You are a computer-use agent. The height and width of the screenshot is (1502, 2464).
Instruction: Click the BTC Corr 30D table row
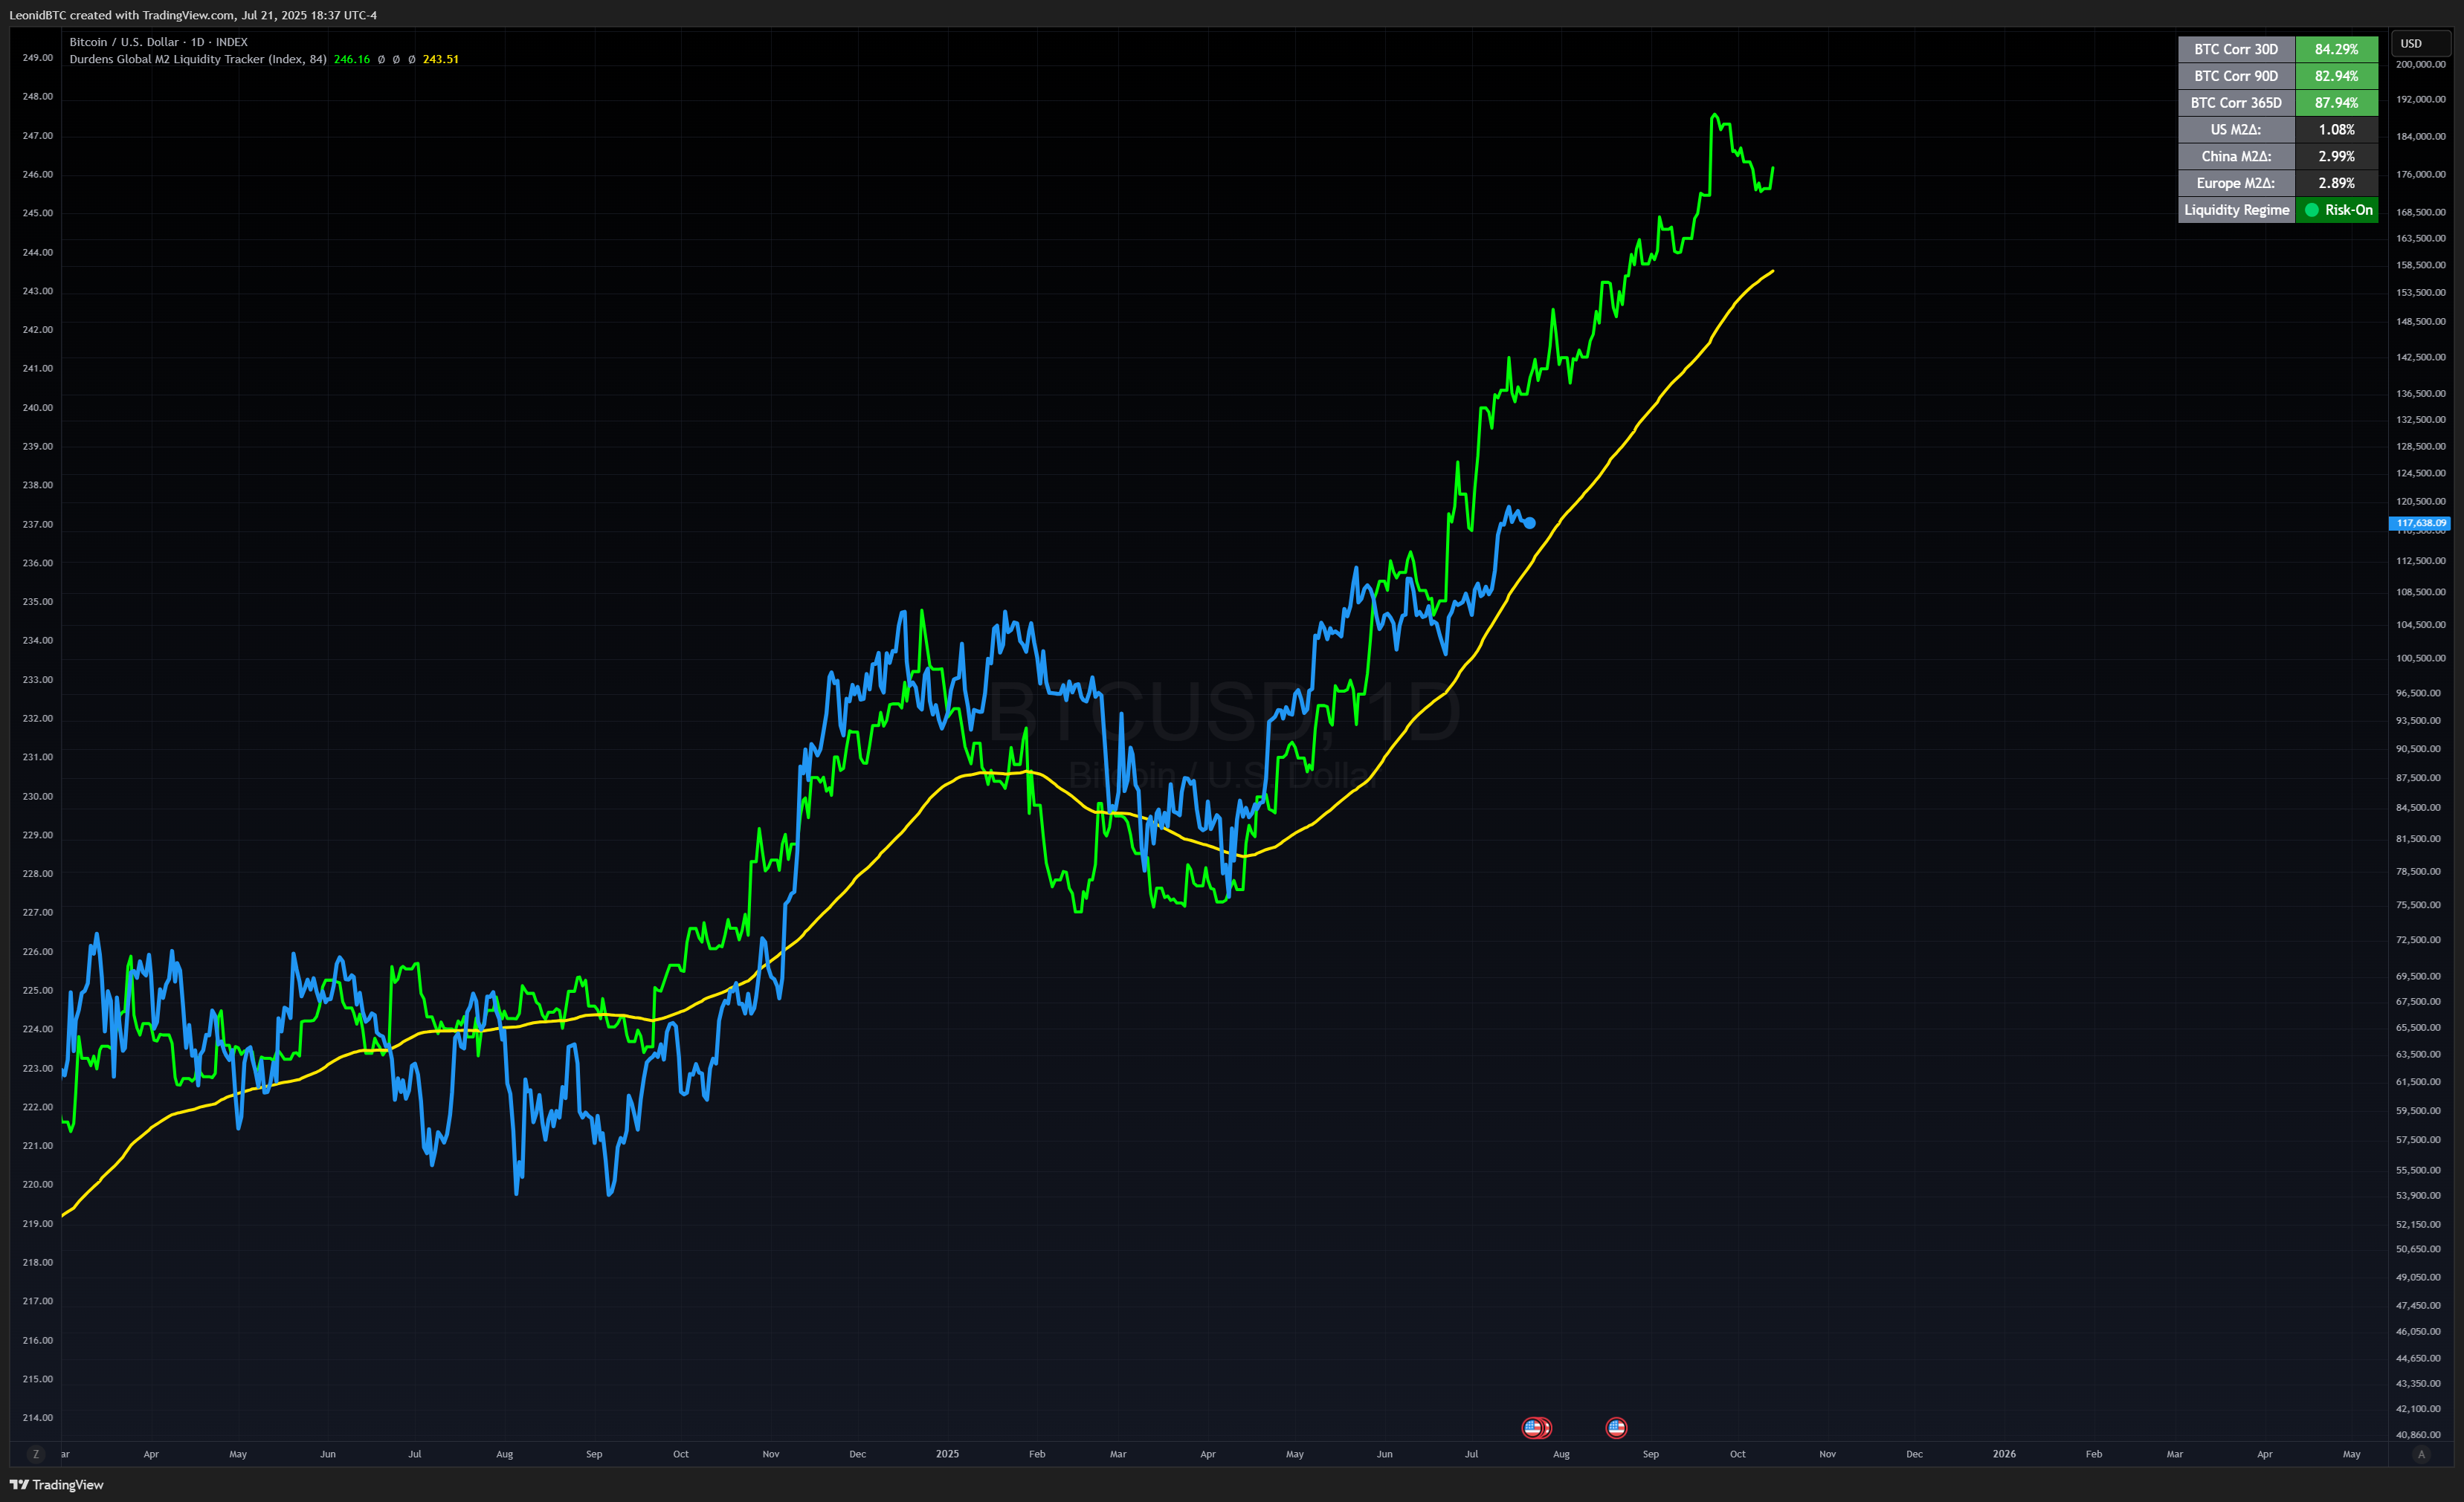(2236, 49)
